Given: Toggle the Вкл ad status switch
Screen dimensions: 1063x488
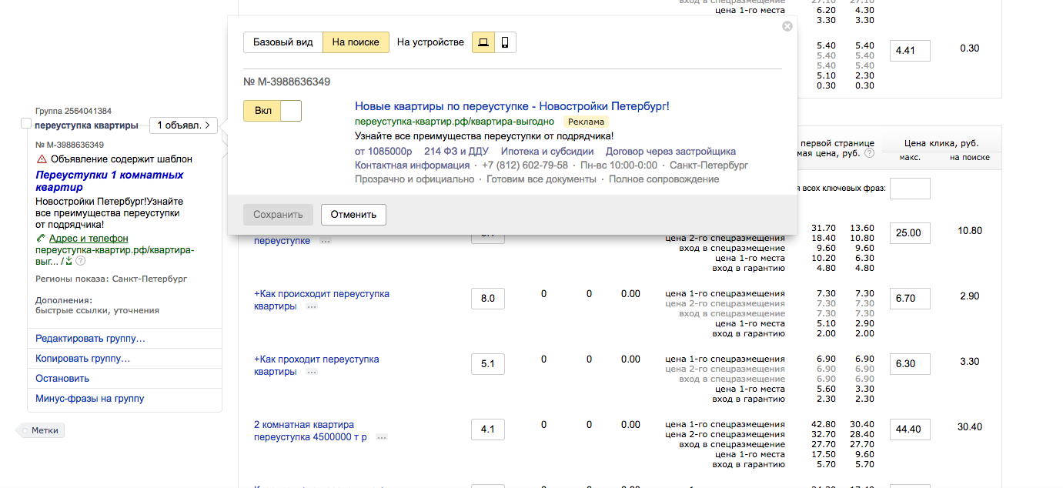Looking at the screenshot, I should pos(272,111).
